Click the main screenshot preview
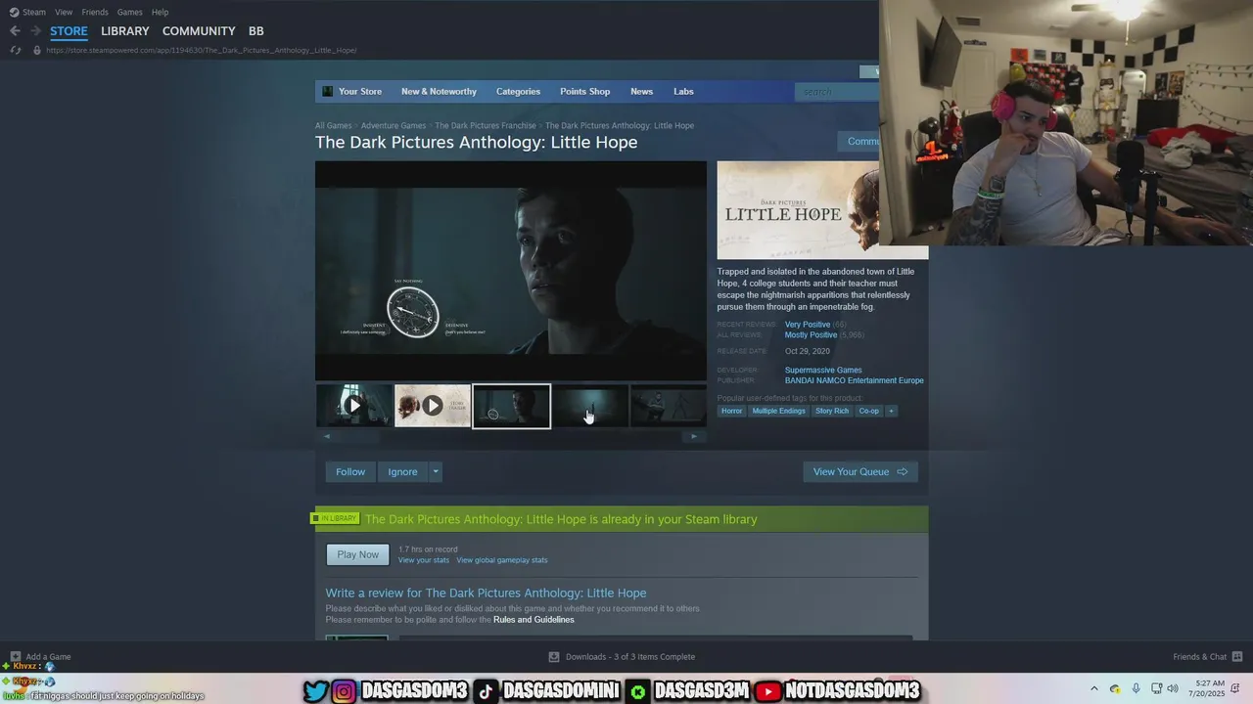 pos(510,271)
